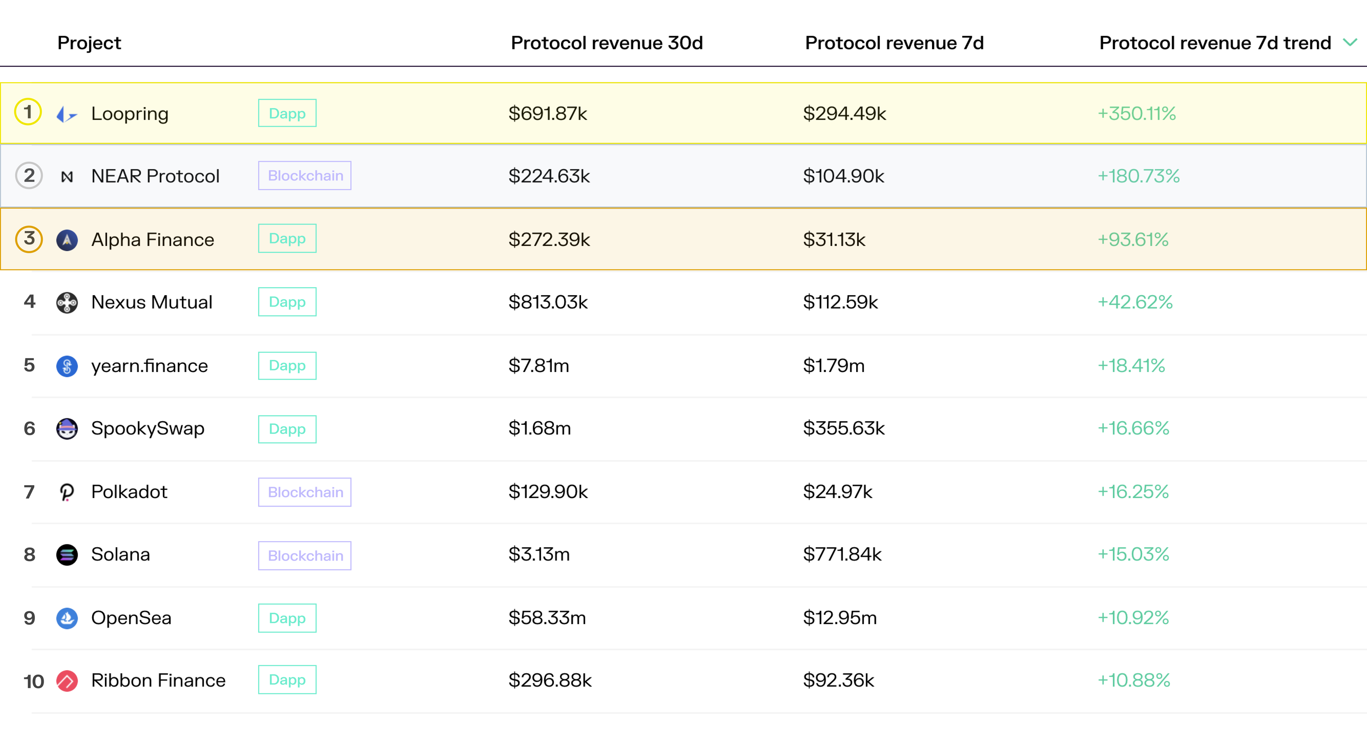Click the NEAR Protocol logo icon

coord(67,176)
